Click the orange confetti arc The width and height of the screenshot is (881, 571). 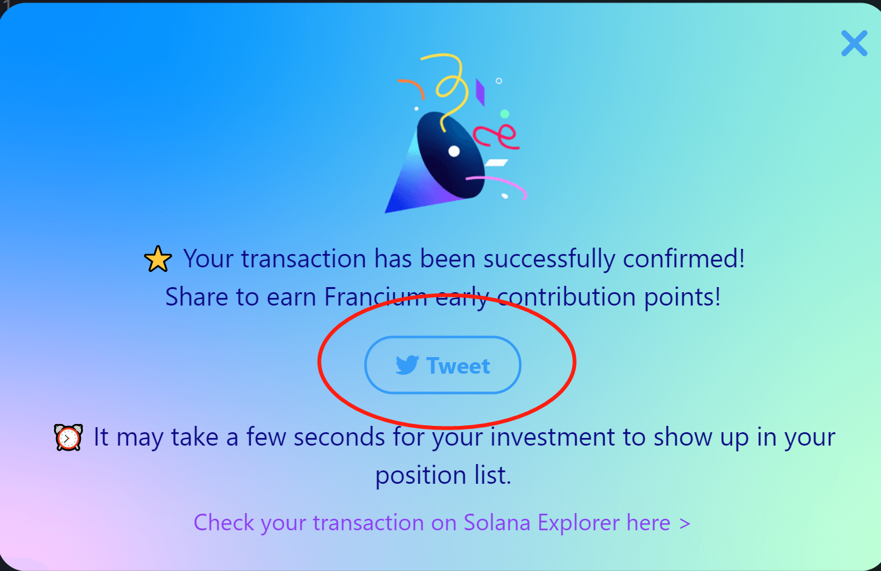tap(412, 88)
